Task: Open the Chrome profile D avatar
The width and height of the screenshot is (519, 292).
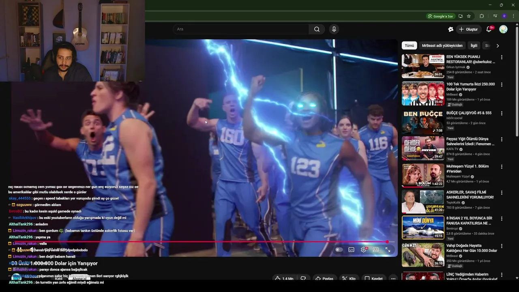Action: (x=504, y=16)
